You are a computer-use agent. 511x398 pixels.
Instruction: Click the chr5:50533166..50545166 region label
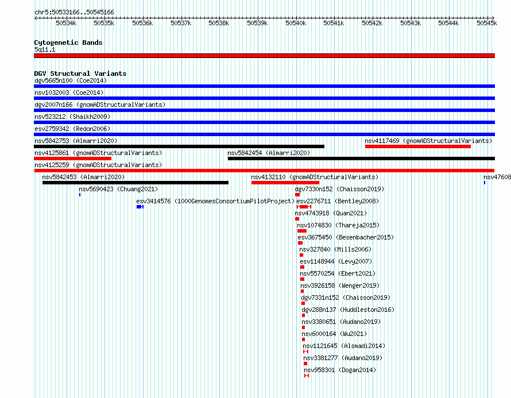(74, 13)
